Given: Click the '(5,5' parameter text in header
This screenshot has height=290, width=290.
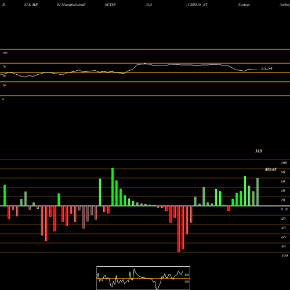Looking at the screenshot, I should (149, 5).
